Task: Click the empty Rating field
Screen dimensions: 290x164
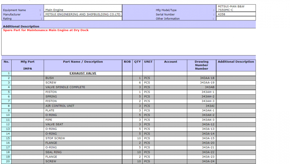Action: click(83, 19)
